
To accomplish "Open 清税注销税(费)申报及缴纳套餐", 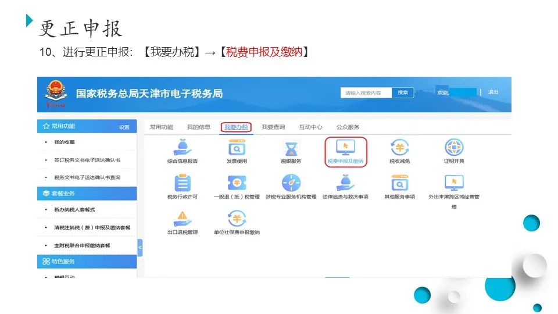I will point(92,227).
